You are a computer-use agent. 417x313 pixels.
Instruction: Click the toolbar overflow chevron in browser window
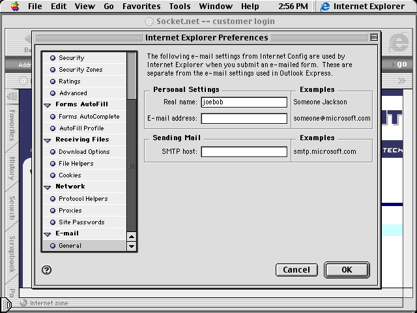click(x=401, y=81)
